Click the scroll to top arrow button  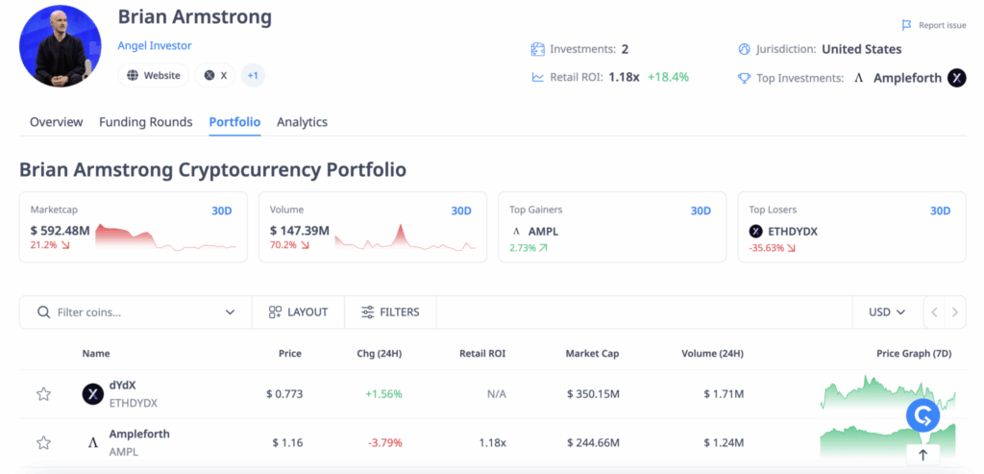(922, 455)
